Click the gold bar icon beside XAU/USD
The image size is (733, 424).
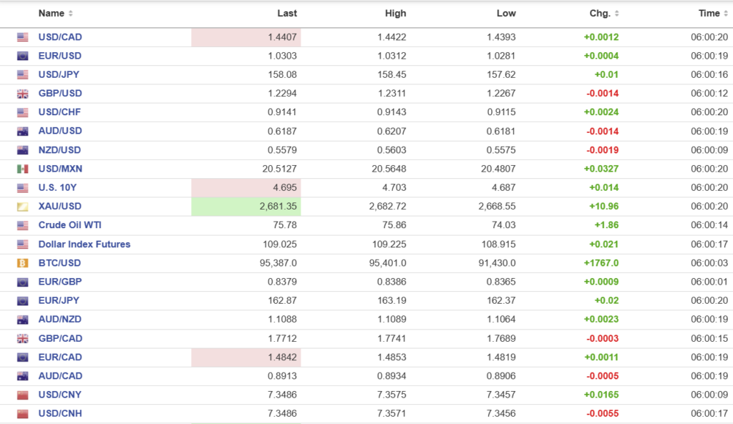[x=23, y=207]
